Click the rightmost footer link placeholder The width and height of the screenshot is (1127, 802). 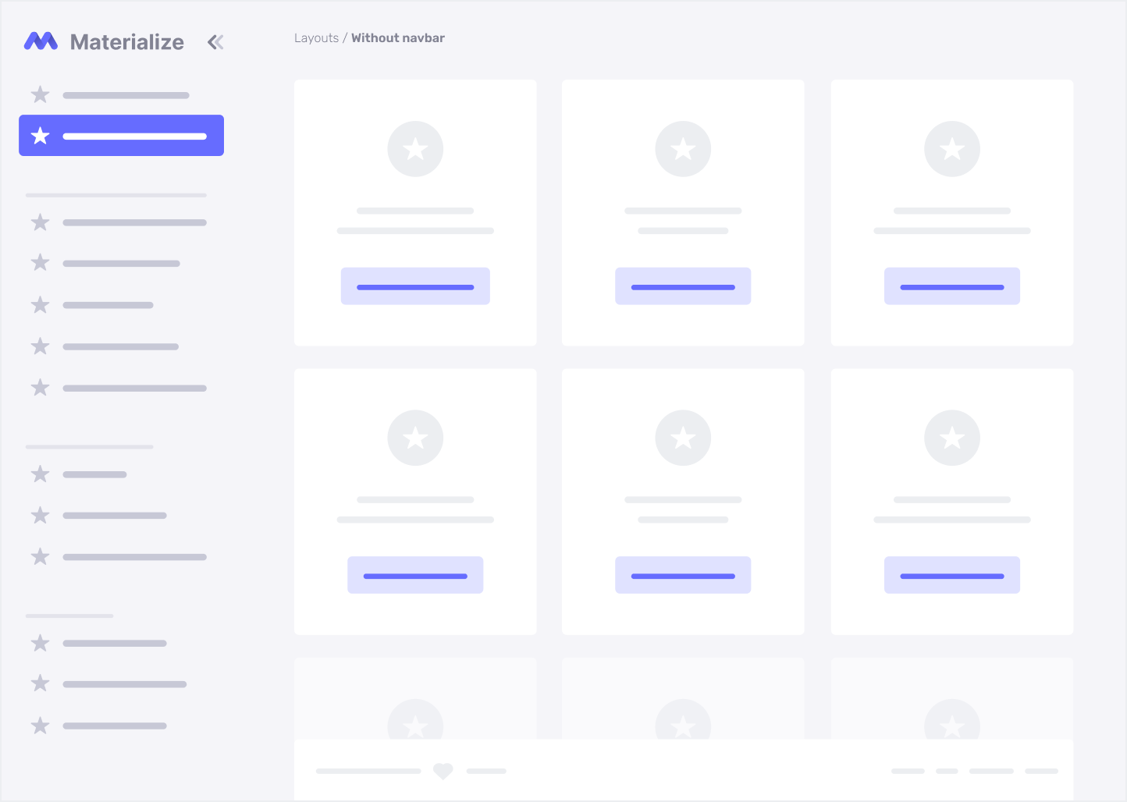tap(1041, 771)
